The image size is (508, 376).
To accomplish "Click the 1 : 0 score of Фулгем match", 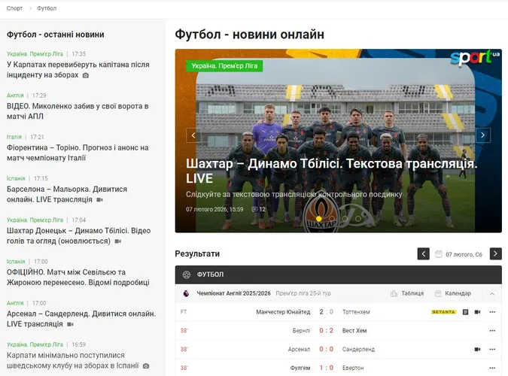I will [326, 368].
